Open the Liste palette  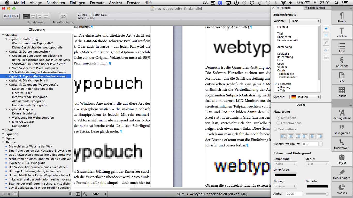[342, 47]
